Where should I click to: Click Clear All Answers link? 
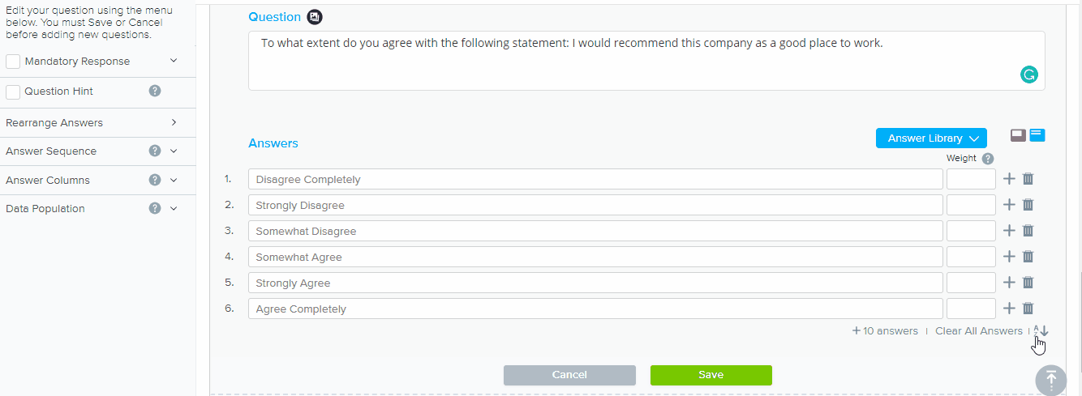(978, 331)
